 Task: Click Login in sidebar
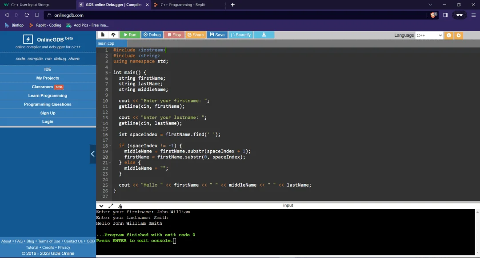48,121
